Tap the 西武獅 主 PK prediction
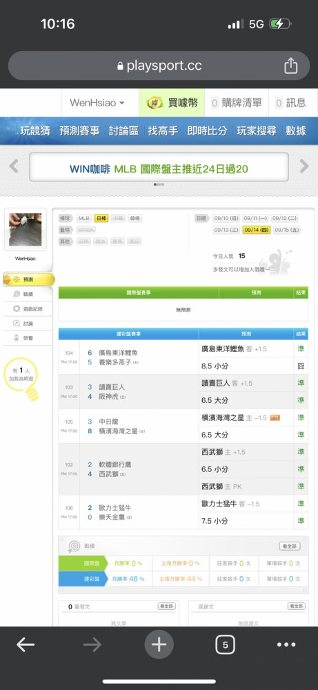 (x=221, y=486)
